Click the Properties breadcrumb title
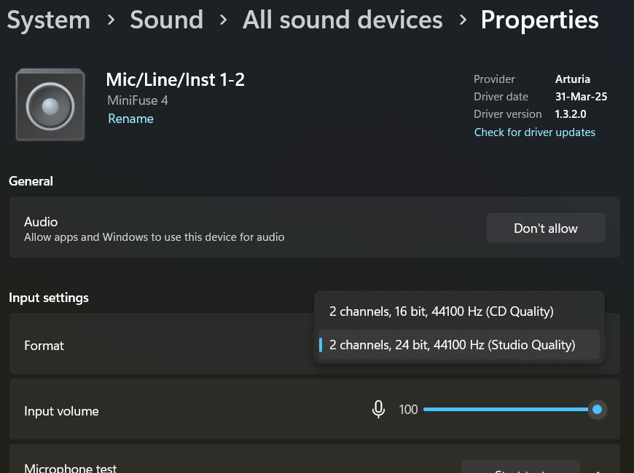Viewport: 634px width, 473px height. [540, 20]
